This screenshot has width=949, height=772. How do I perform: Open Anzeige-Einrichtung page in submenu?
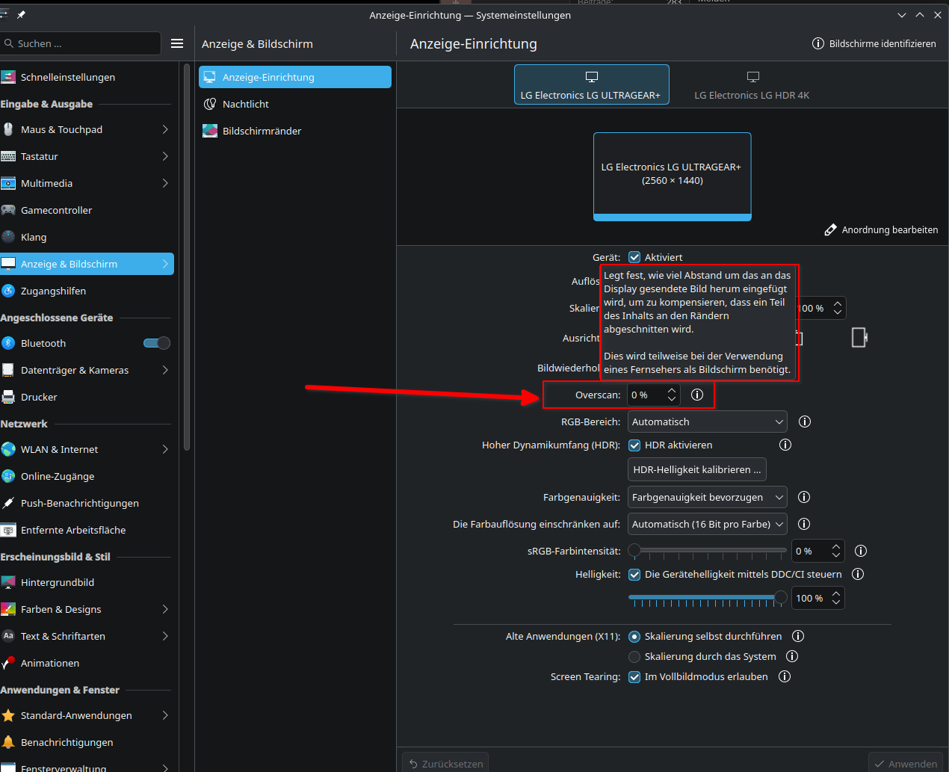click(x=295, y=77)
